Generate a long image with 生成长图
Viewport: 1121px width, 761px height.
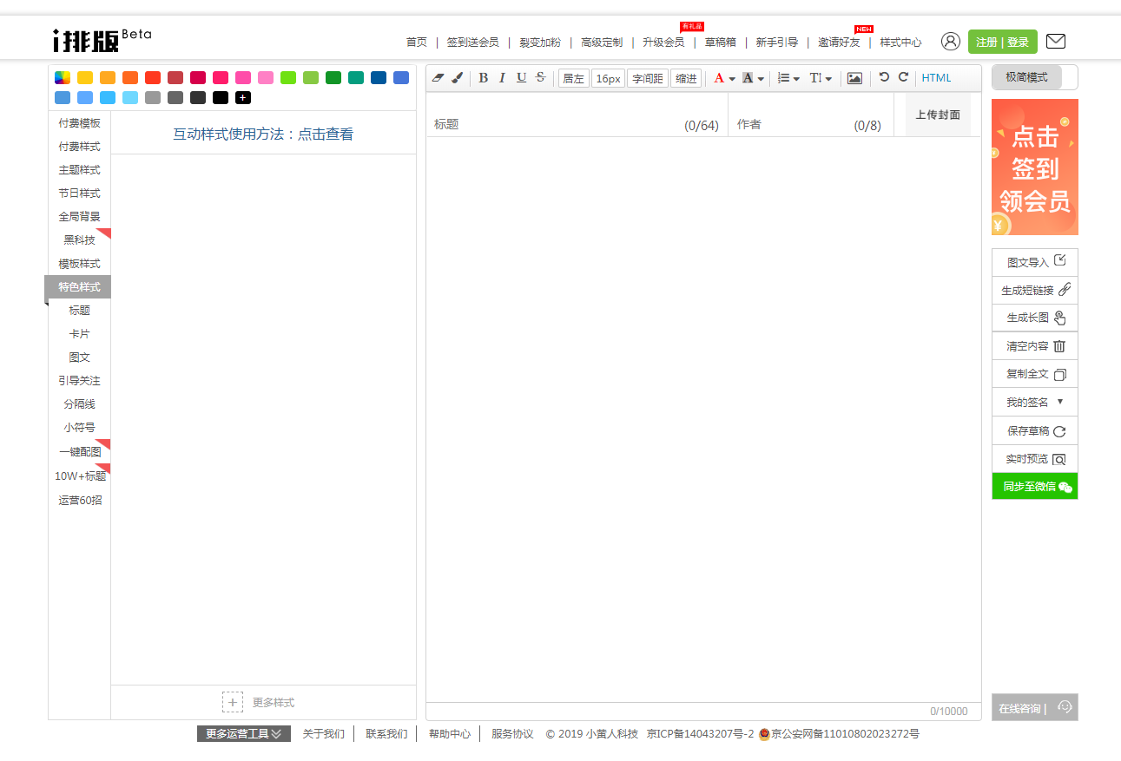tap(1035, 318)
